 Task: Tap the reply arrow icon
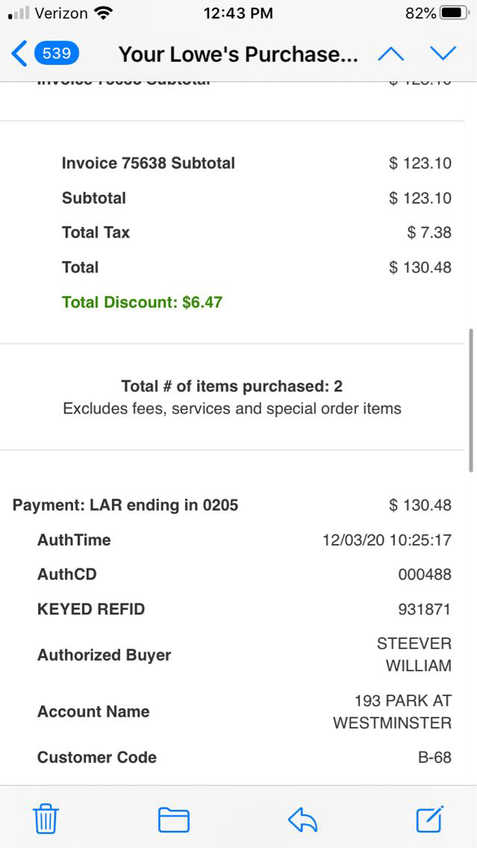pyautogui.click(x=303, y=820)
